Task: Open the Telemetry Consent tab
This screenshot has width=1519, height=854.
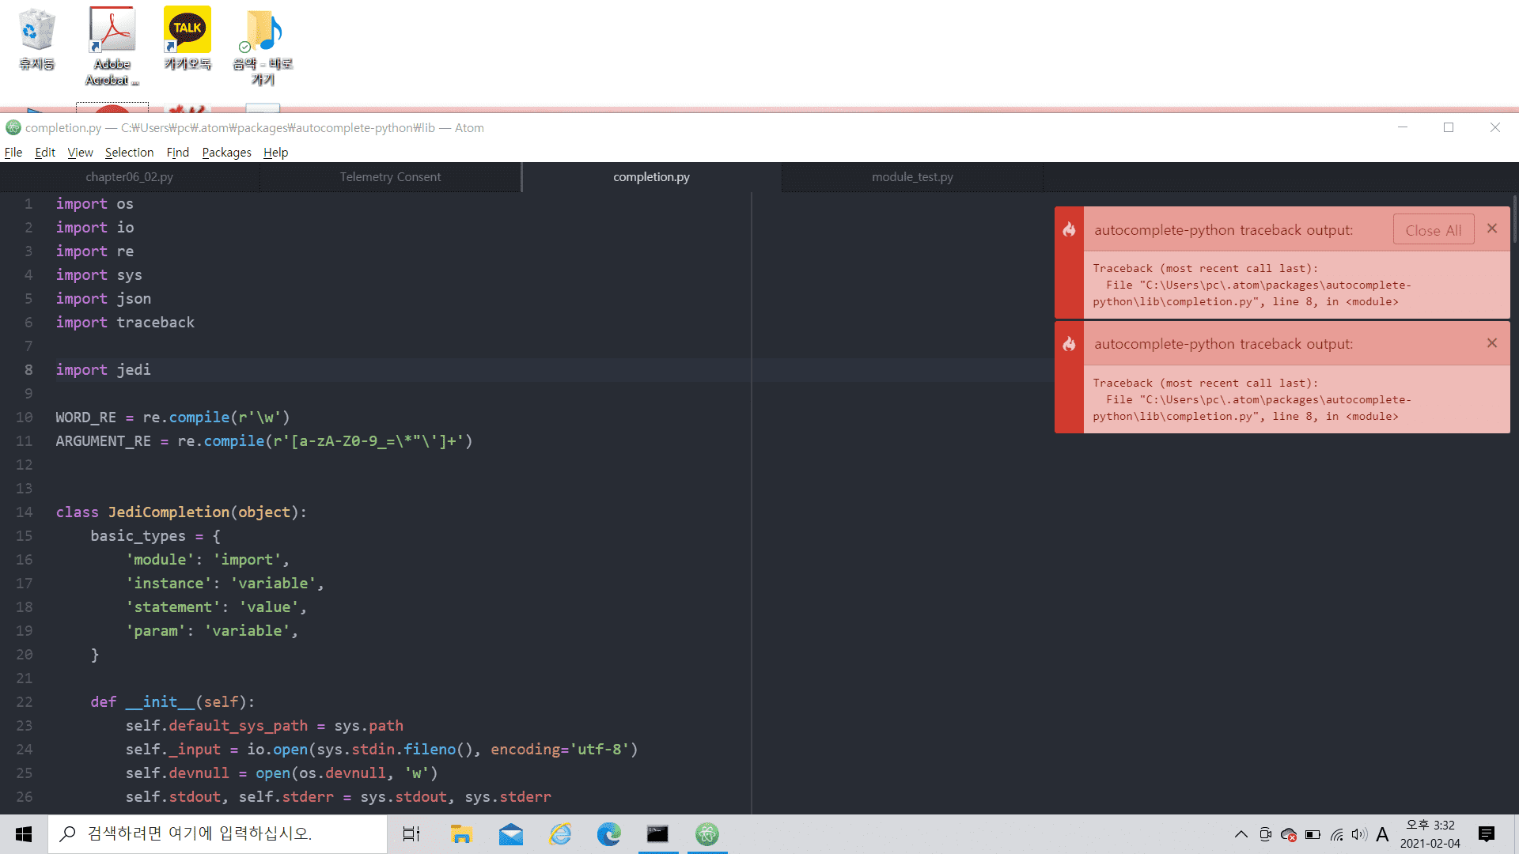Action: pyautogui.click(x=390, y=177)
